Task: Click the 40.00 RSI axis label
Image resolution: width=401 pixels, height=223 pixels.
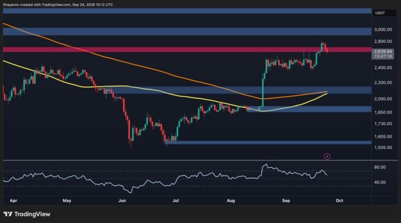Action: tap(380, 182)
